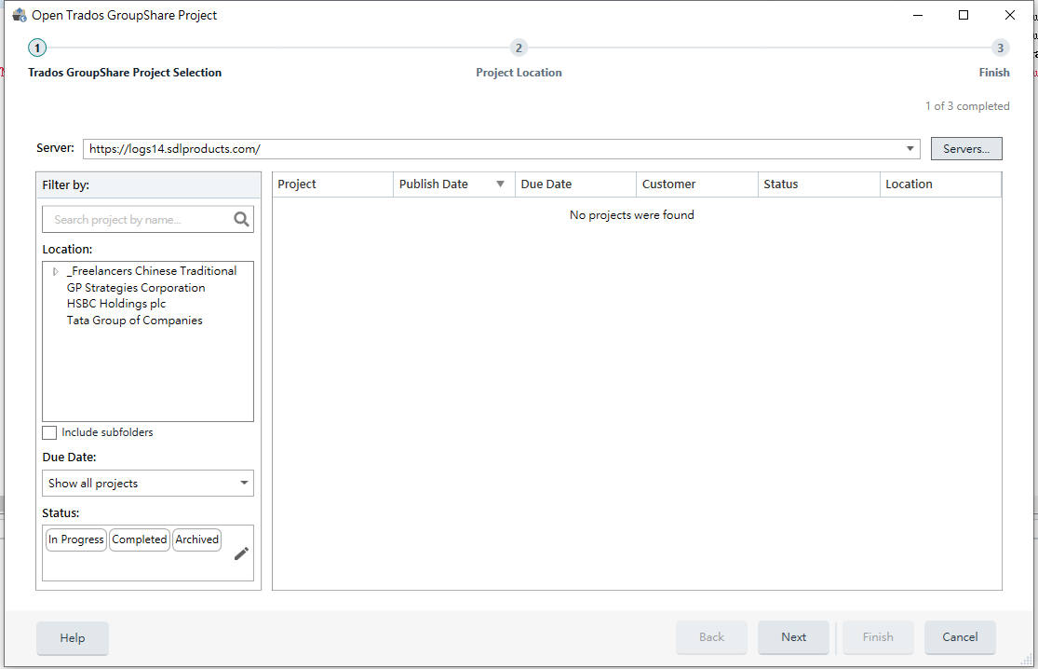Open Help for this wizard

[73, 638]
